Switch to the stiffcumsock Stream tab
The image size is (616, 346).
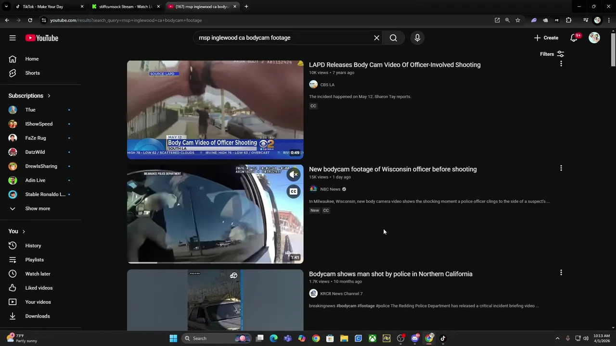125,7
